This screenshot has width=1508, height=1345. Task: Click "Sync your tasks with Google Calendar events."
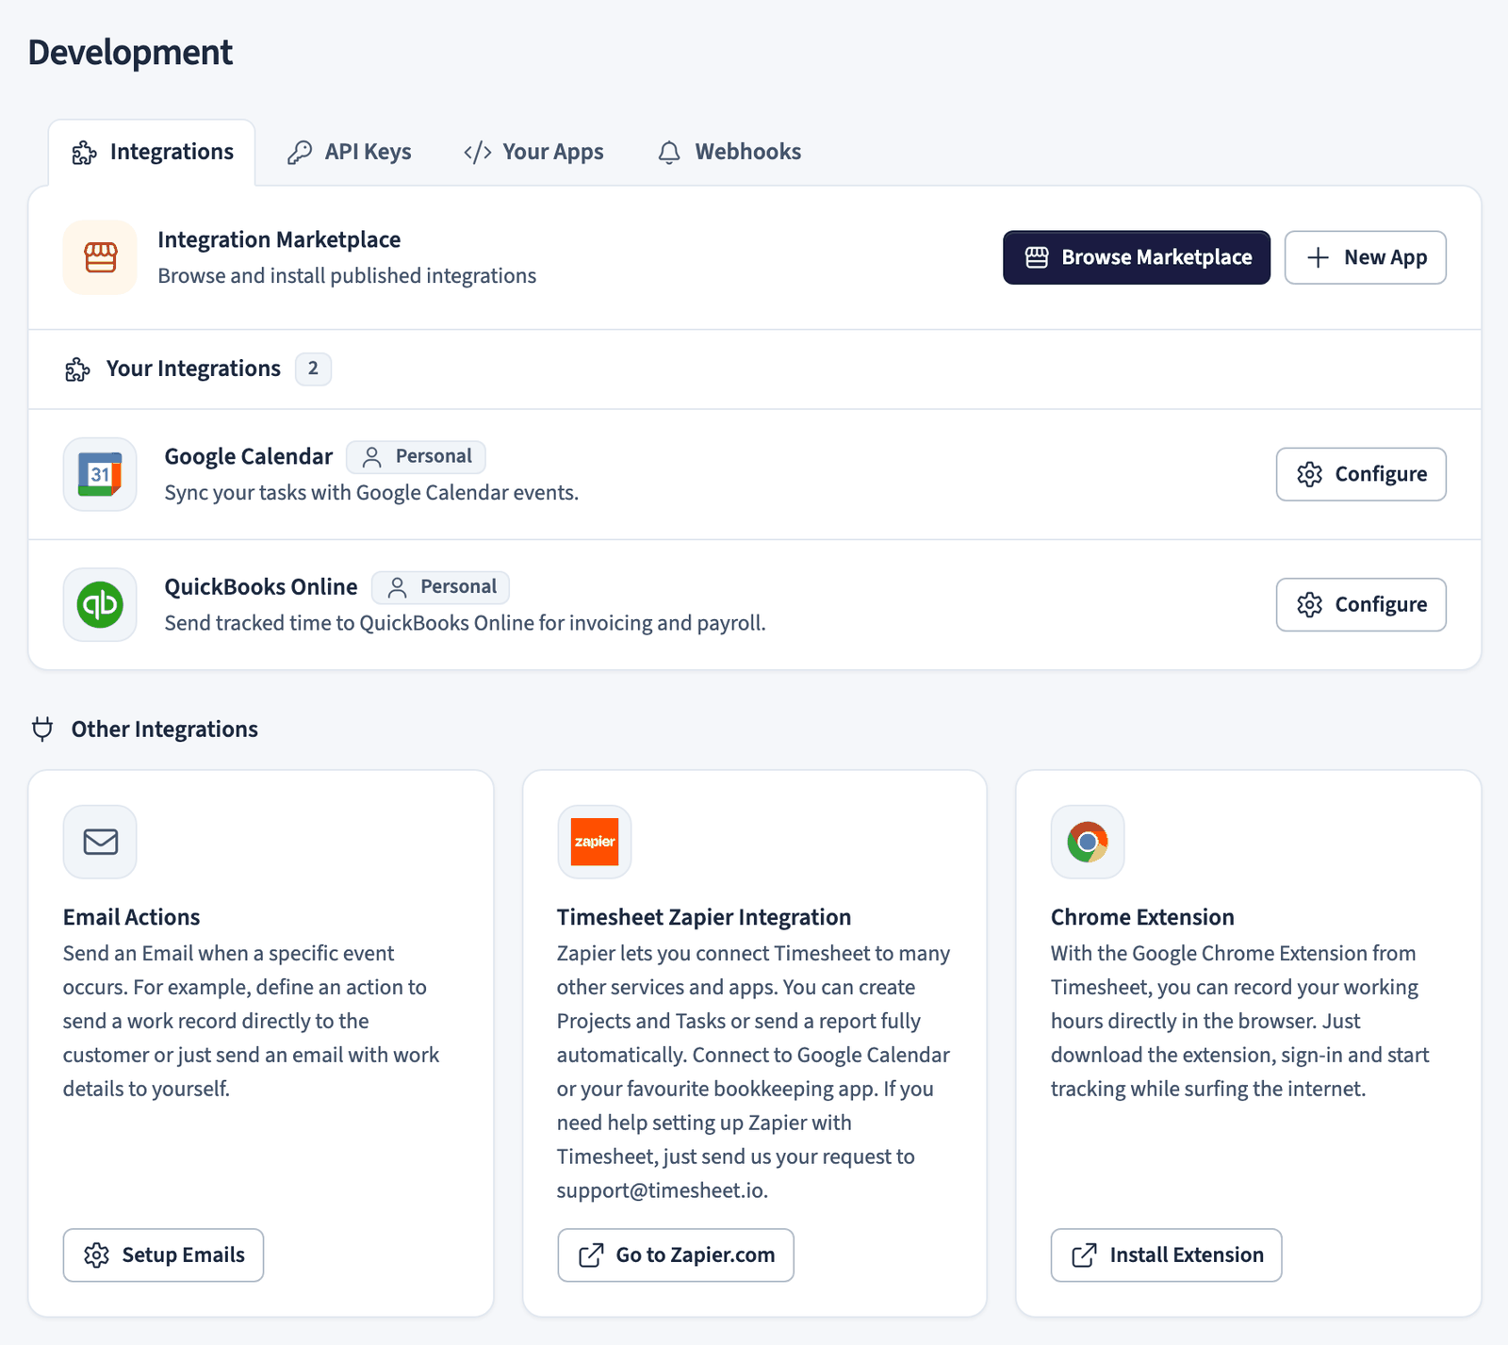click(371, 493)
